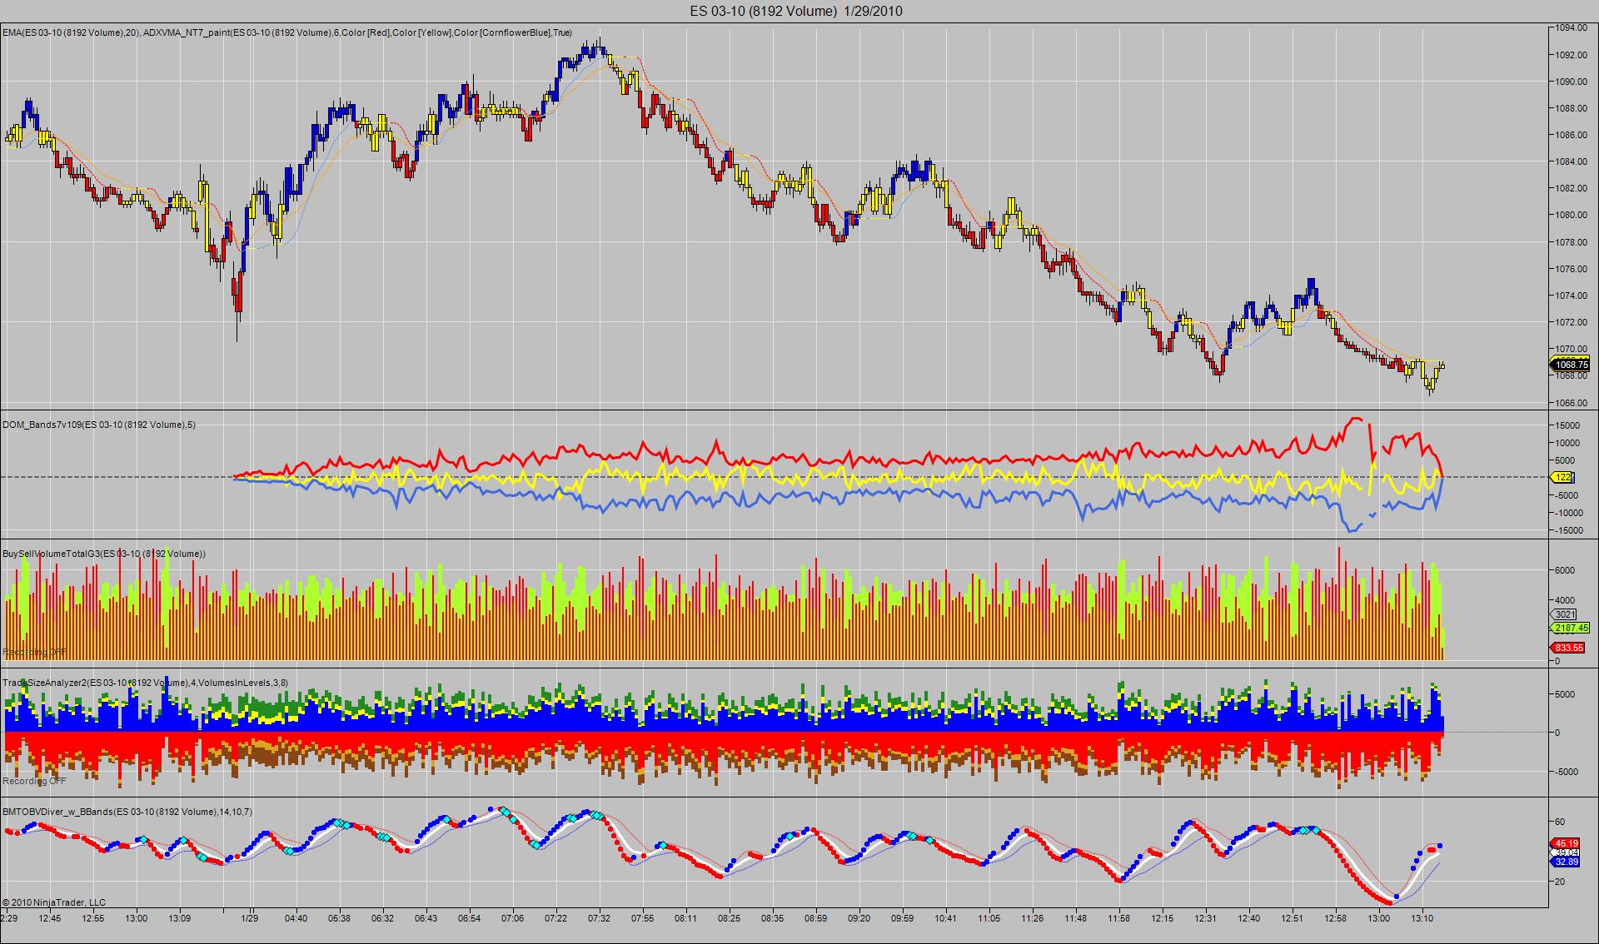The height and width of the screenshot is (944, 1599).
Task: Click the 1/29 date label on time axis
Action: 249,919
